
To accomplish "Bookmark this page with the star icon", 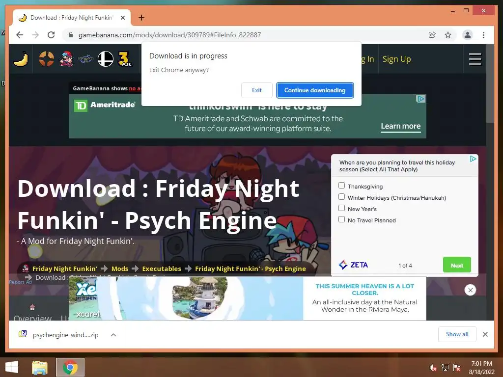I will 448,35.
